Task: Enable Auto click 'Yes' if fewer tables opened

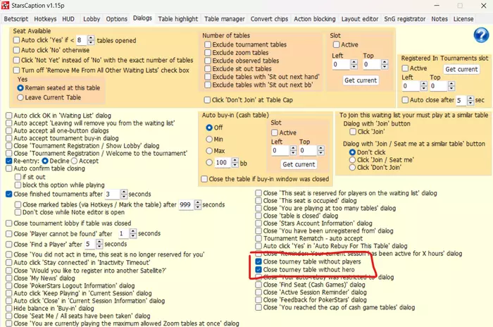Action: point(16,40)
